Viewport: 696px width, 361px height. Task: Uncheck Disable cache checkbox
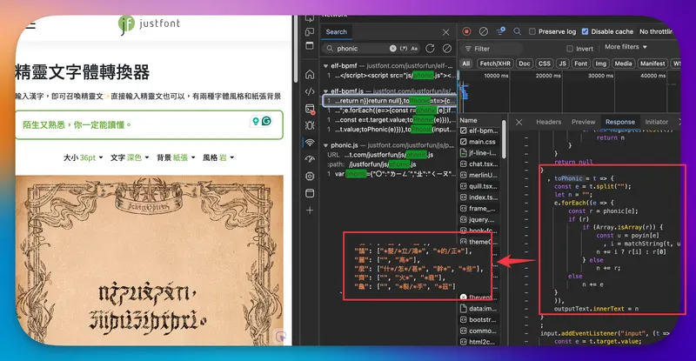[585, 31]
